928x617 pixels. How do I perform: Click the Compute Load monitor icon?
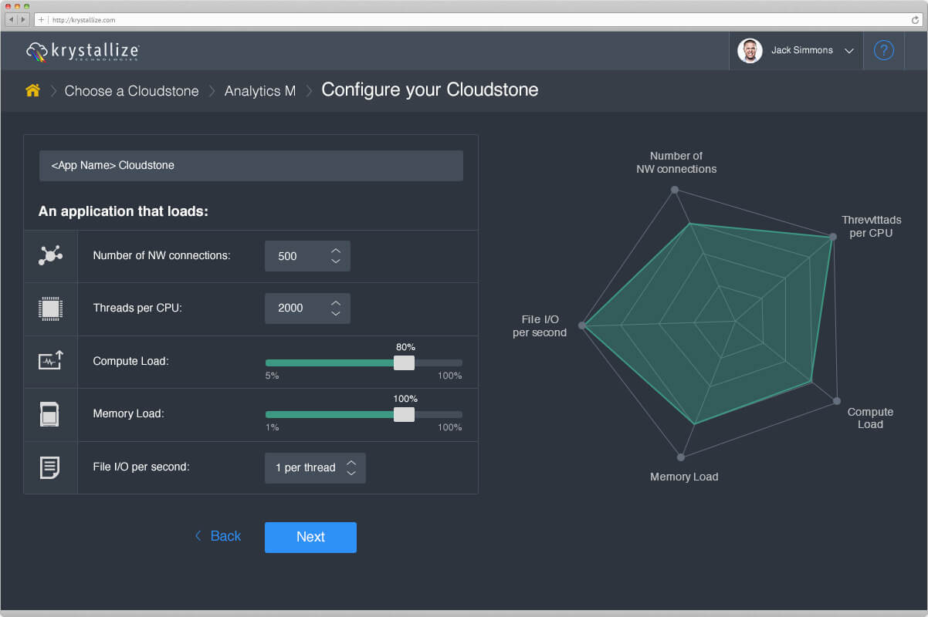50,360
